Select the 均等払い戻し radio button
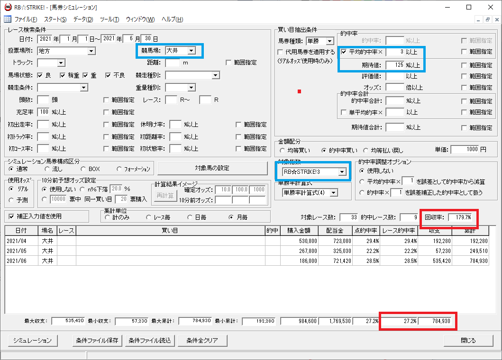This screenshot has width=502, height=360. click(x=365, y=151)
